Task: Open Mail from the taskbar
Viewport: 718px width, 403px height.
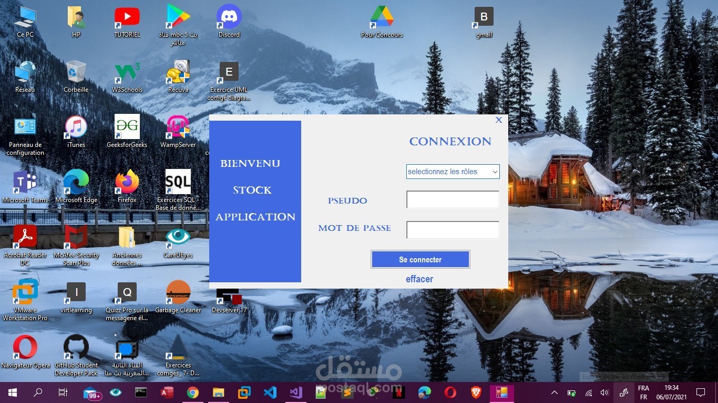Action: pyautogui.click(x=92, y=393)
